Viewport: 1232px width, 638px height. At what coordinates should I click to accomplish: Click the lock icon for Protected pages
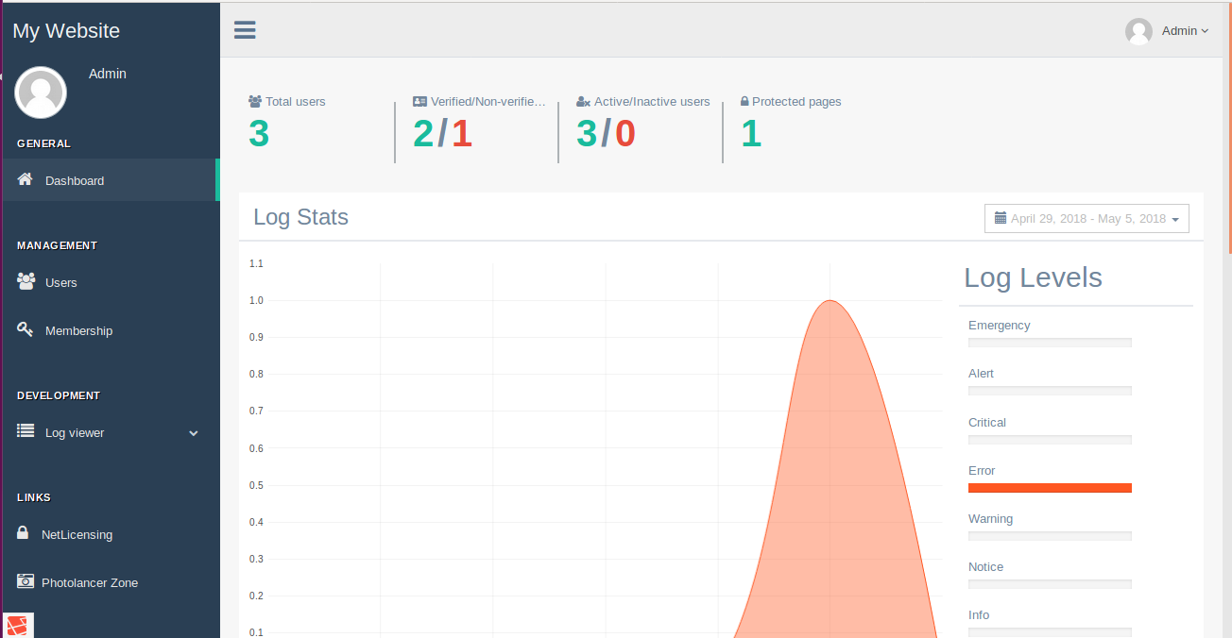[x=744, y=101]
